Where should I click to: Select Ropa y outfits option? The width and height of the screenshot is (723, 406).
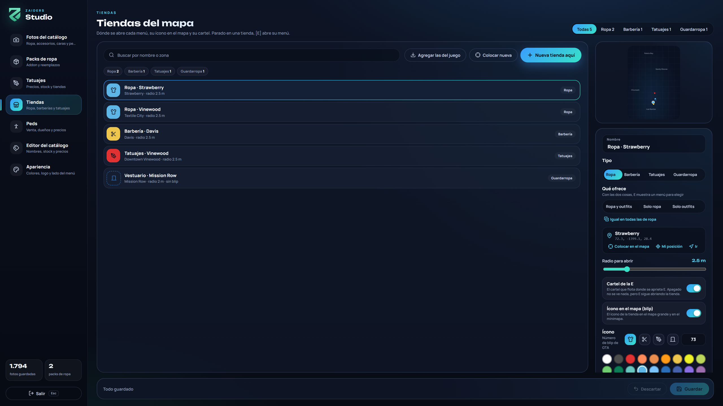coord(619,206)
